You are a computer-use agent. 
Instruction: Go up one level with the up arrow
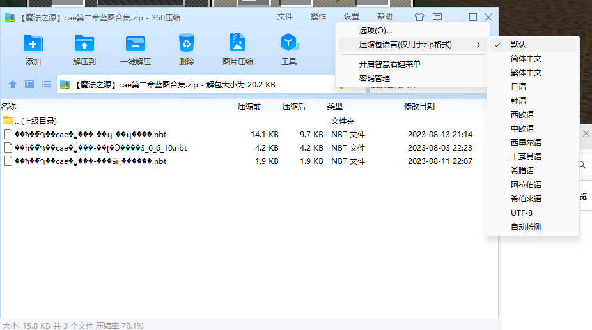pos(13,84)
